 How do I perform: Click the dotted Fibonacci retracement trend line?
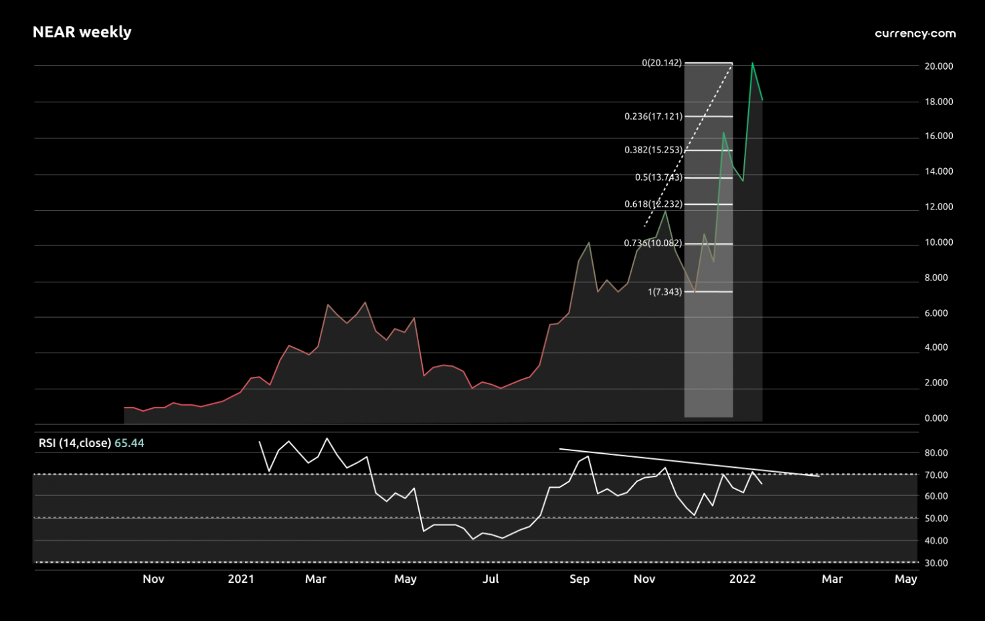click(689, 145)
